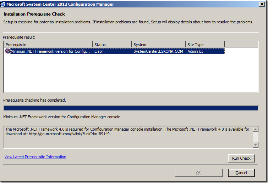Click the Admin UI site type cell
Image resolution: width=268 pixels, height=183 pixels.
[x=195, y=51]
